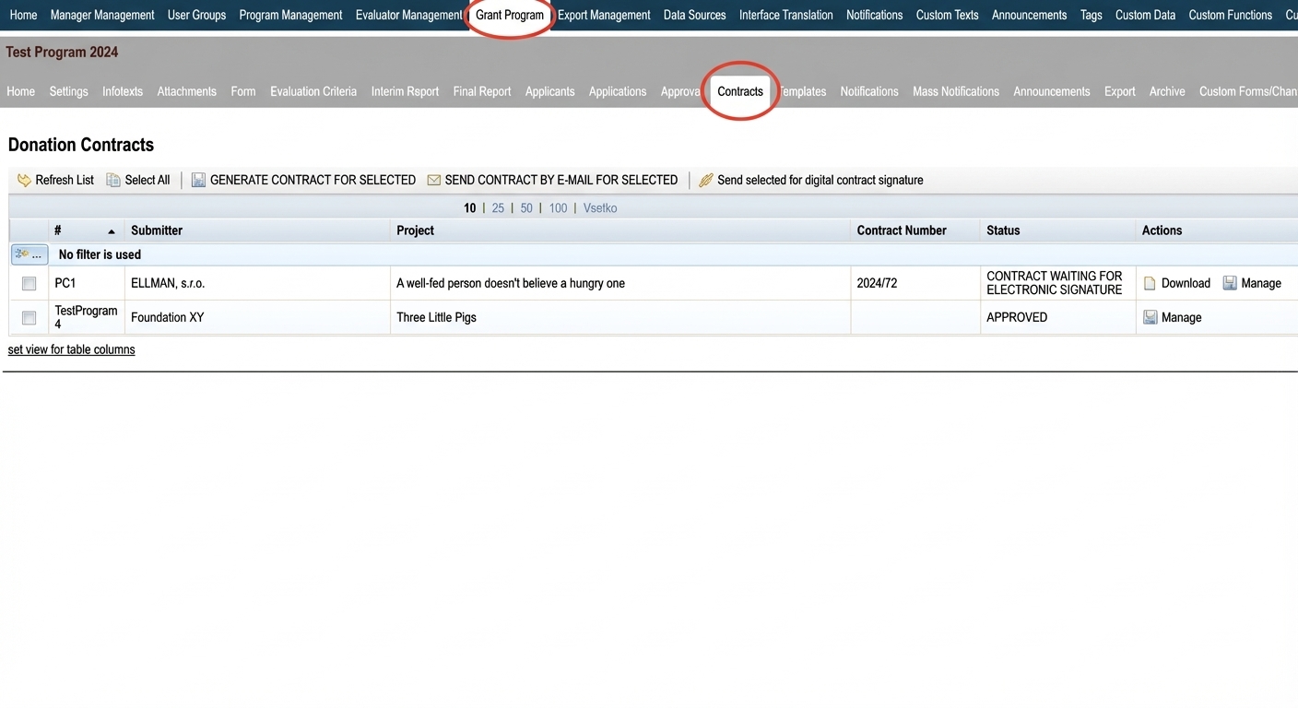Switch to program Announcements tab
Image resolution: width=1298 pixels, height=708 pixels.
pos(1052,91)
